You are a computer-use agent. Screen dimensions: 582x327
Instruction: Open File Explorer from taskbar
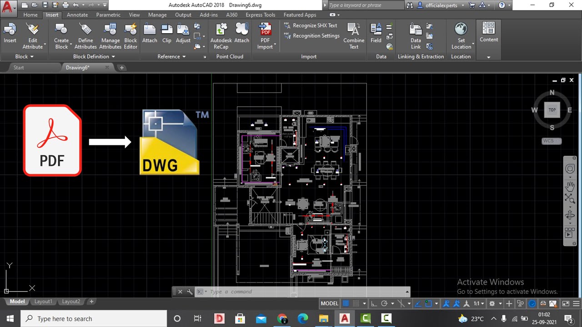[x=323, y=319]
